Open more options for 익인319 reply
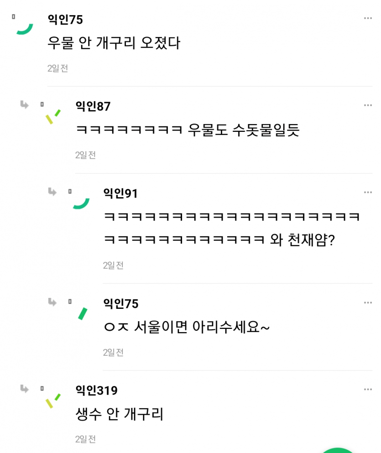The height and width of the screenshot is (453, 381). (368, 390)
